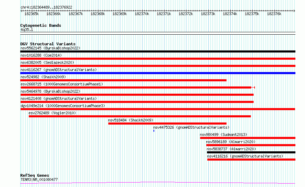Click the 182365k ruler position
The image size is (305, 187).
click(x=32, y=14)
